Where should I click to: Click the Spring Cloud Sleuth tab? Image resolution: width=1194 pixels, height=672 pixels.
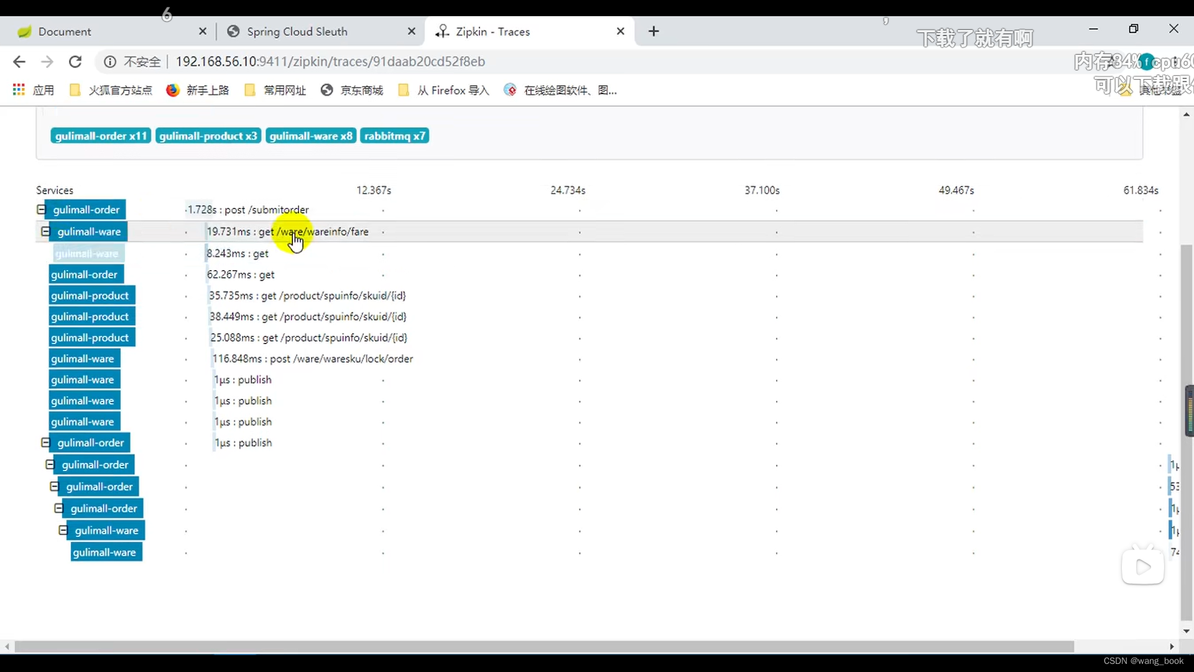tap(298, 31)
